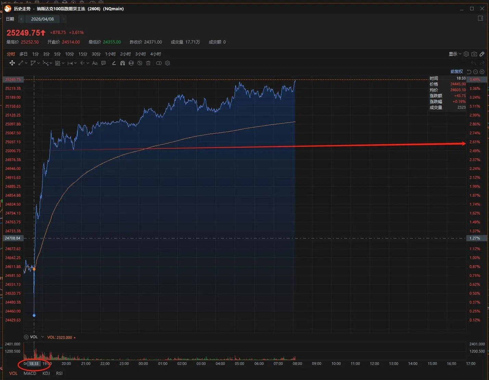Hide all drawings with crossed-eye icon
Viewport: 489px width, 380px height.
click(x=140, y=63)
